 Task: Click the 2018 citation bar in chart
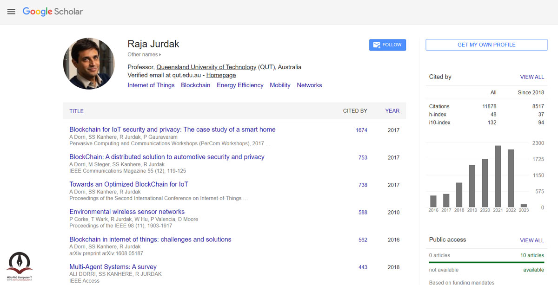(x=459, y=195)
